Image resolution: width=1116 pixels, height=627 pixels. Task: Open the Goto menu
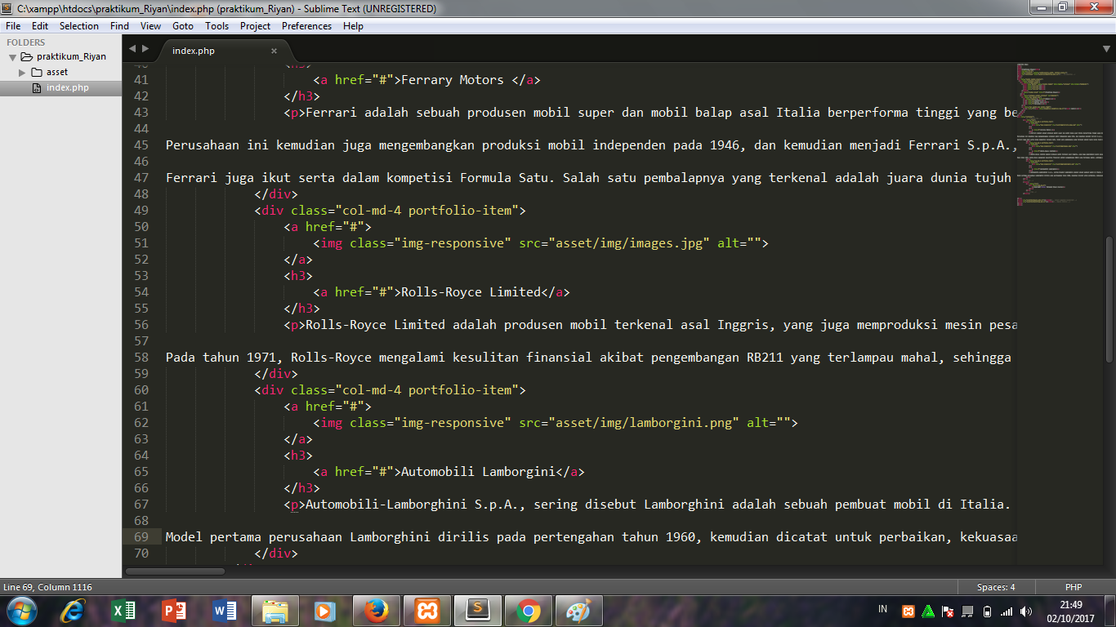(183, 25)
